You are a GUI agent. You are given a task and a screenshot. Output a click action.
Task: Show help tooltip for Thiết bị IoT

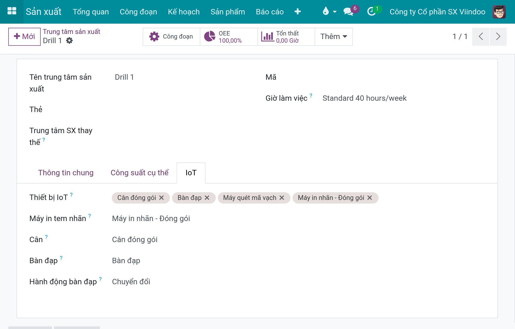click(71, 195)
